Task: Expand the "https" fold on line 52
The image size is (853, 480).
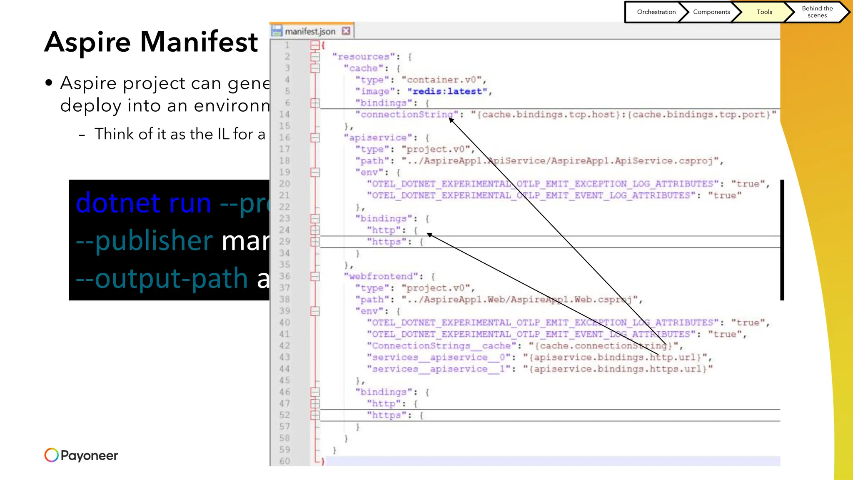Action: point(315,415)
